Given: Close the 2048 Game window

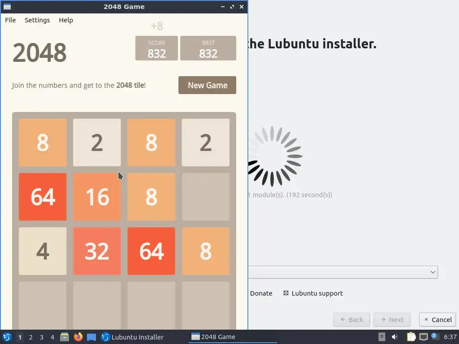Looking at the screenshot, I should click(x=242, y=6).
